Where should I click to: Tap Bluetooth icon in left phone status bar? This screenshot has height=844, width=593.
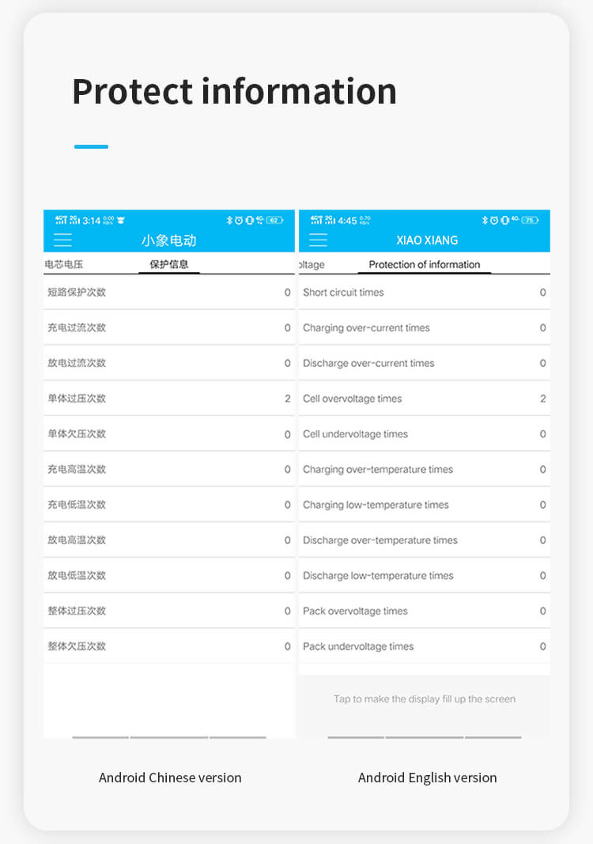[x=229, y=221]
